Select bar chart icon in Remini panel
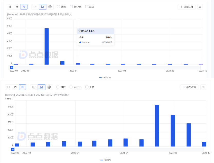 (x=41, y=87)
